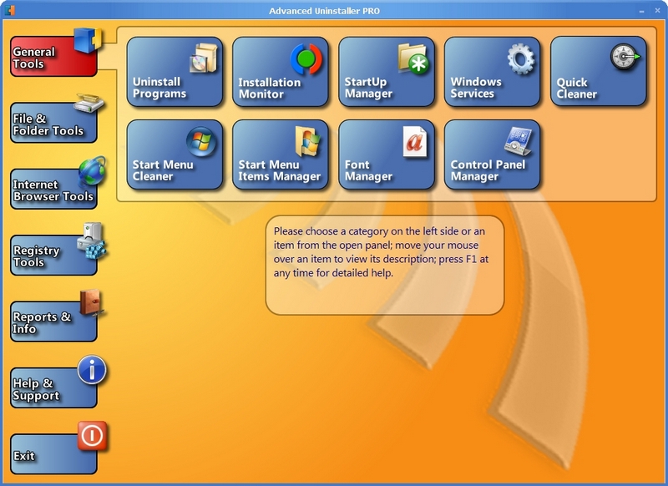Click the blue-yellow box General Tools icon
Screen dimensions: 668x486
tap(88, 40)
